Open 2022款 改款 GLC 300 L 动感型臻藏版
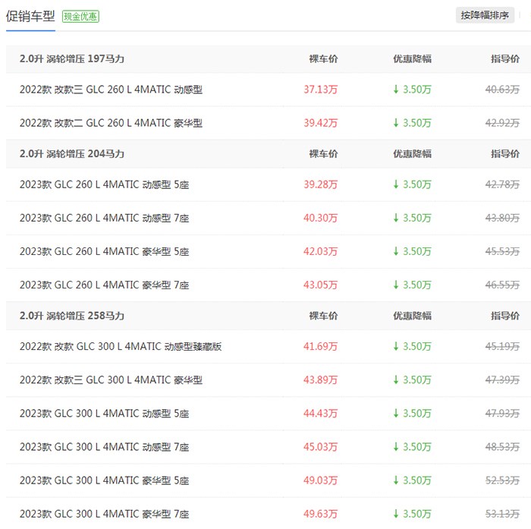The image size is (531, 529). (x=121, y=347)
